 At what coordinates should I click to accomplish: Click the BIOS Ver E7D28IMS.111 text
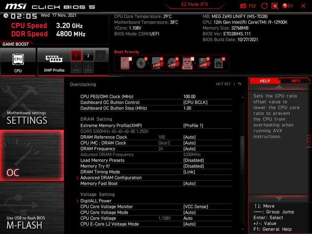click(x=226, y=34)
